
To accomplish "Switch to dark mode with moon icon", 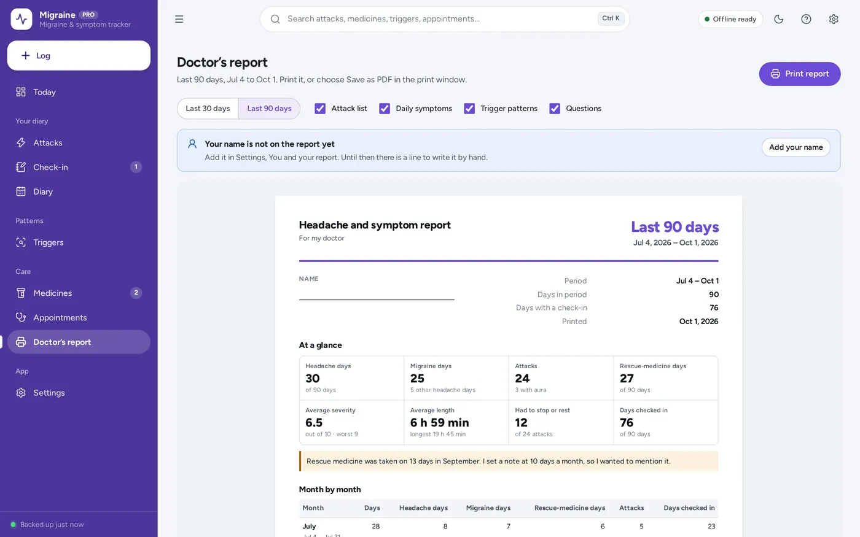I will [x=779, y=19].
